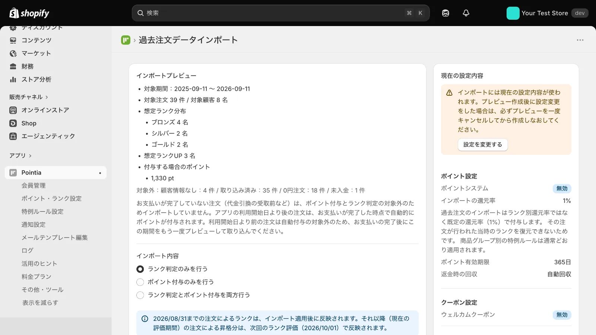Image resolution: width=596 pixels, height=335 pixels.
Task: Click the Finance (財務) bank icon
Action: pos(13,66)
